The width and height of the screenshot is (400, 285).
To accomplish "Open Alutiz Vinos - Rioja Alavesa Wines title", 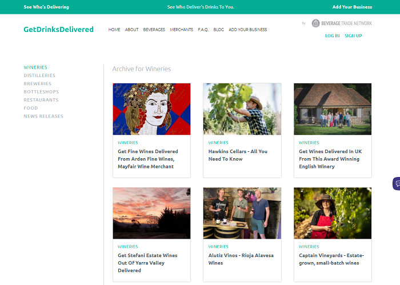I will [x=241, y=259].
